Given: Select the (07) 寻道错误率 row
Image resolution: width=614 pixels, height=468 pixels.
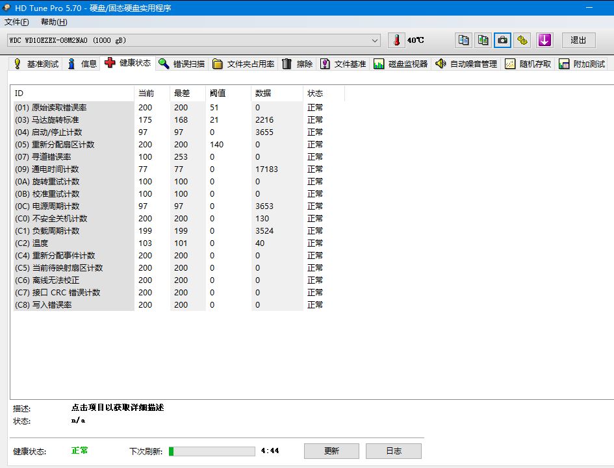Looking at the screenshot, I should (x=178, y=157).
